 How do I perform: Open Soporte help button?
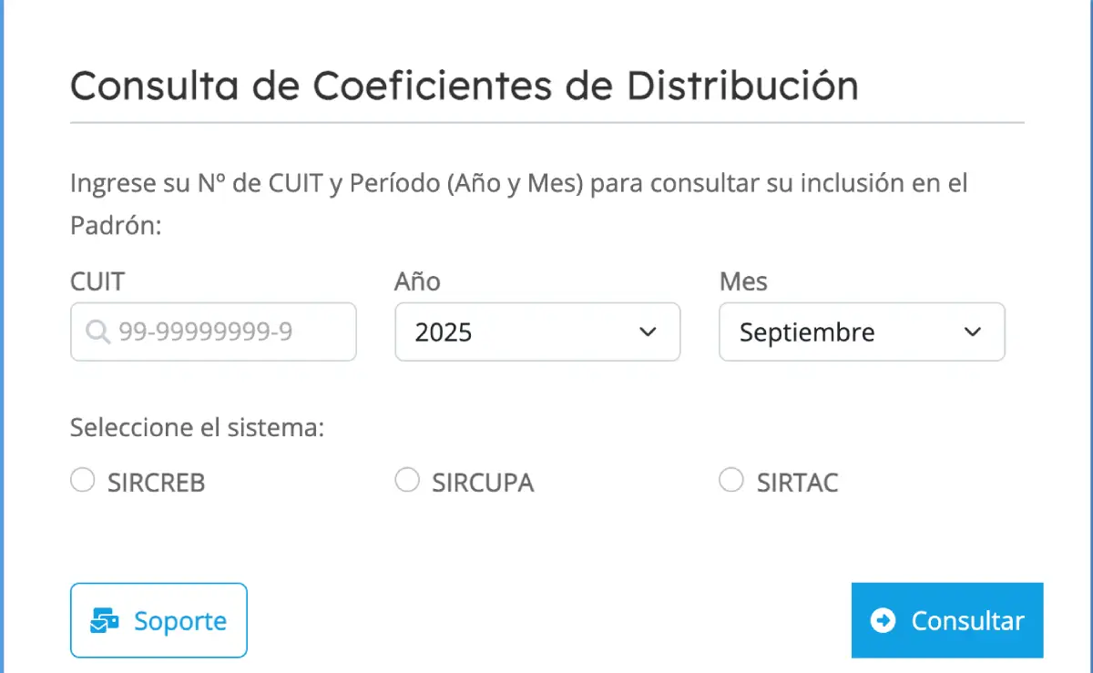[158, 620]
